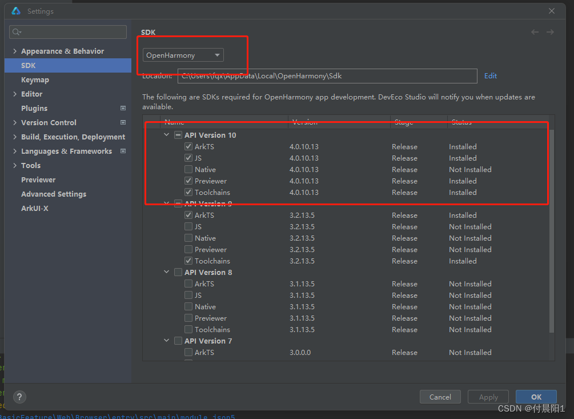Confirm settings with OK button
The height and width of the screenshot is (419, 574).
pyautogui.click(x=536, y=397)
